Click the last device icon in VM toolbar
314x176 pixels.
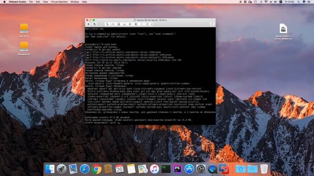point(147,24)
